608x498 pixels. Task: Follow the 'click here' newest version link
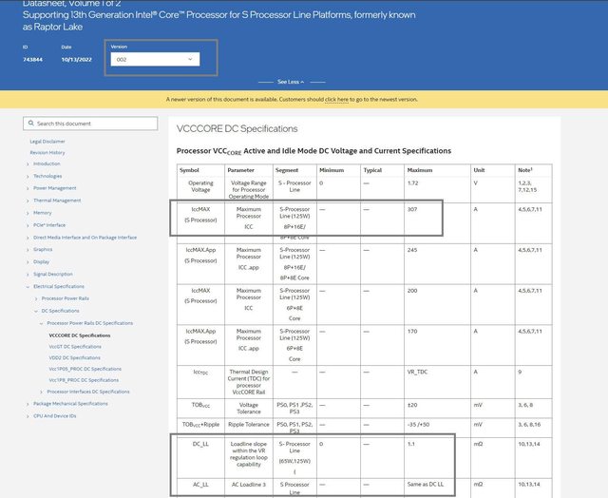336,99
